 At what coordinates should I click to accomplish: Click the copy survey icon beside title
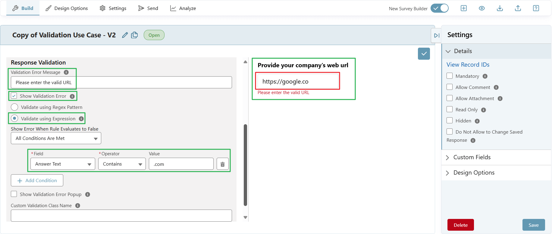pyautogui.click(x=134, y=35)
